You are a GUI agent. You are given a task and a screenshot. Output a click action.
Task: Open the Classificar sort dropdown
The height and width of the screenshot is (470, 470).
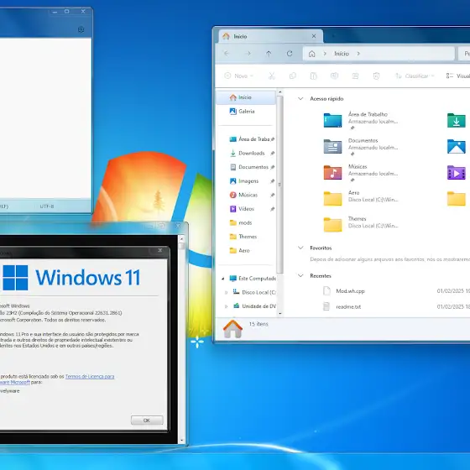coord(415,76)
